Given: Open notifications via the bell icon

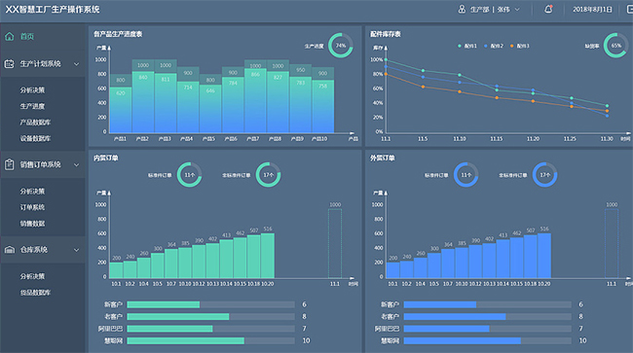Looking at the screenshot, I should coord(548,9).
